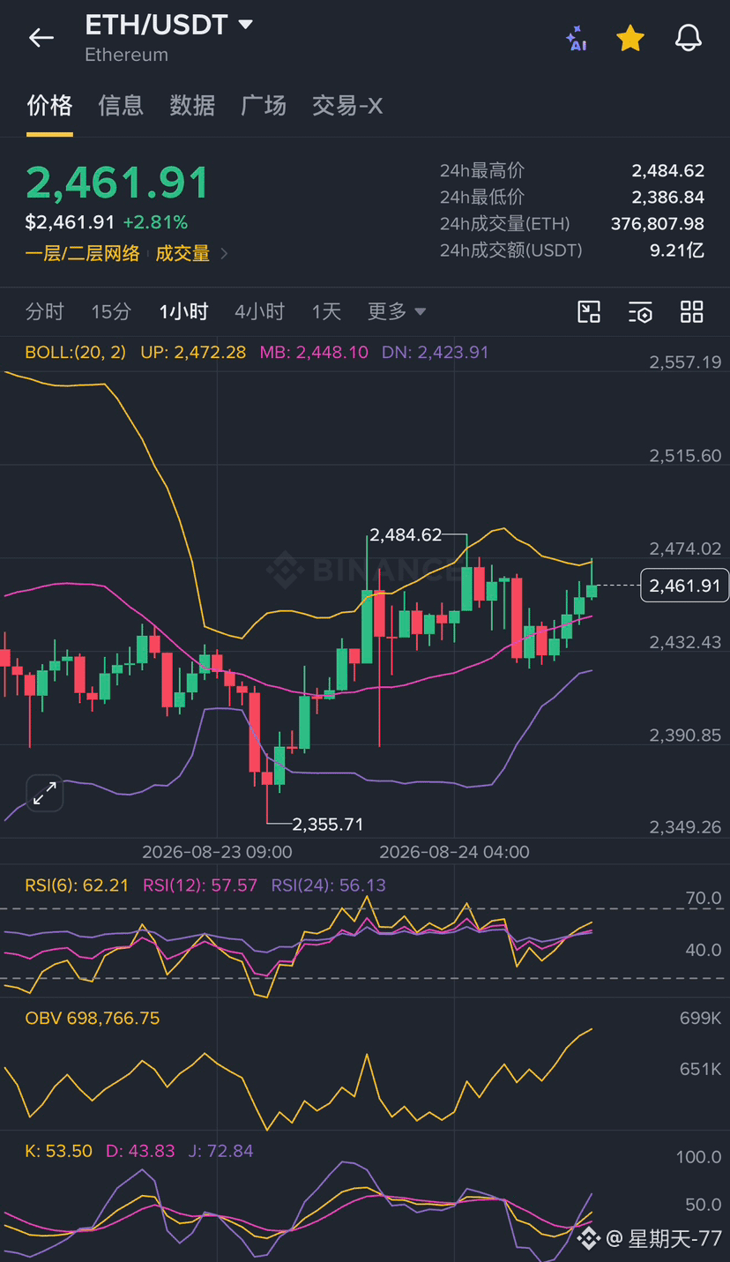Tap the 24h成交量(ETH) value 376,807.98

tap(658, 224)
